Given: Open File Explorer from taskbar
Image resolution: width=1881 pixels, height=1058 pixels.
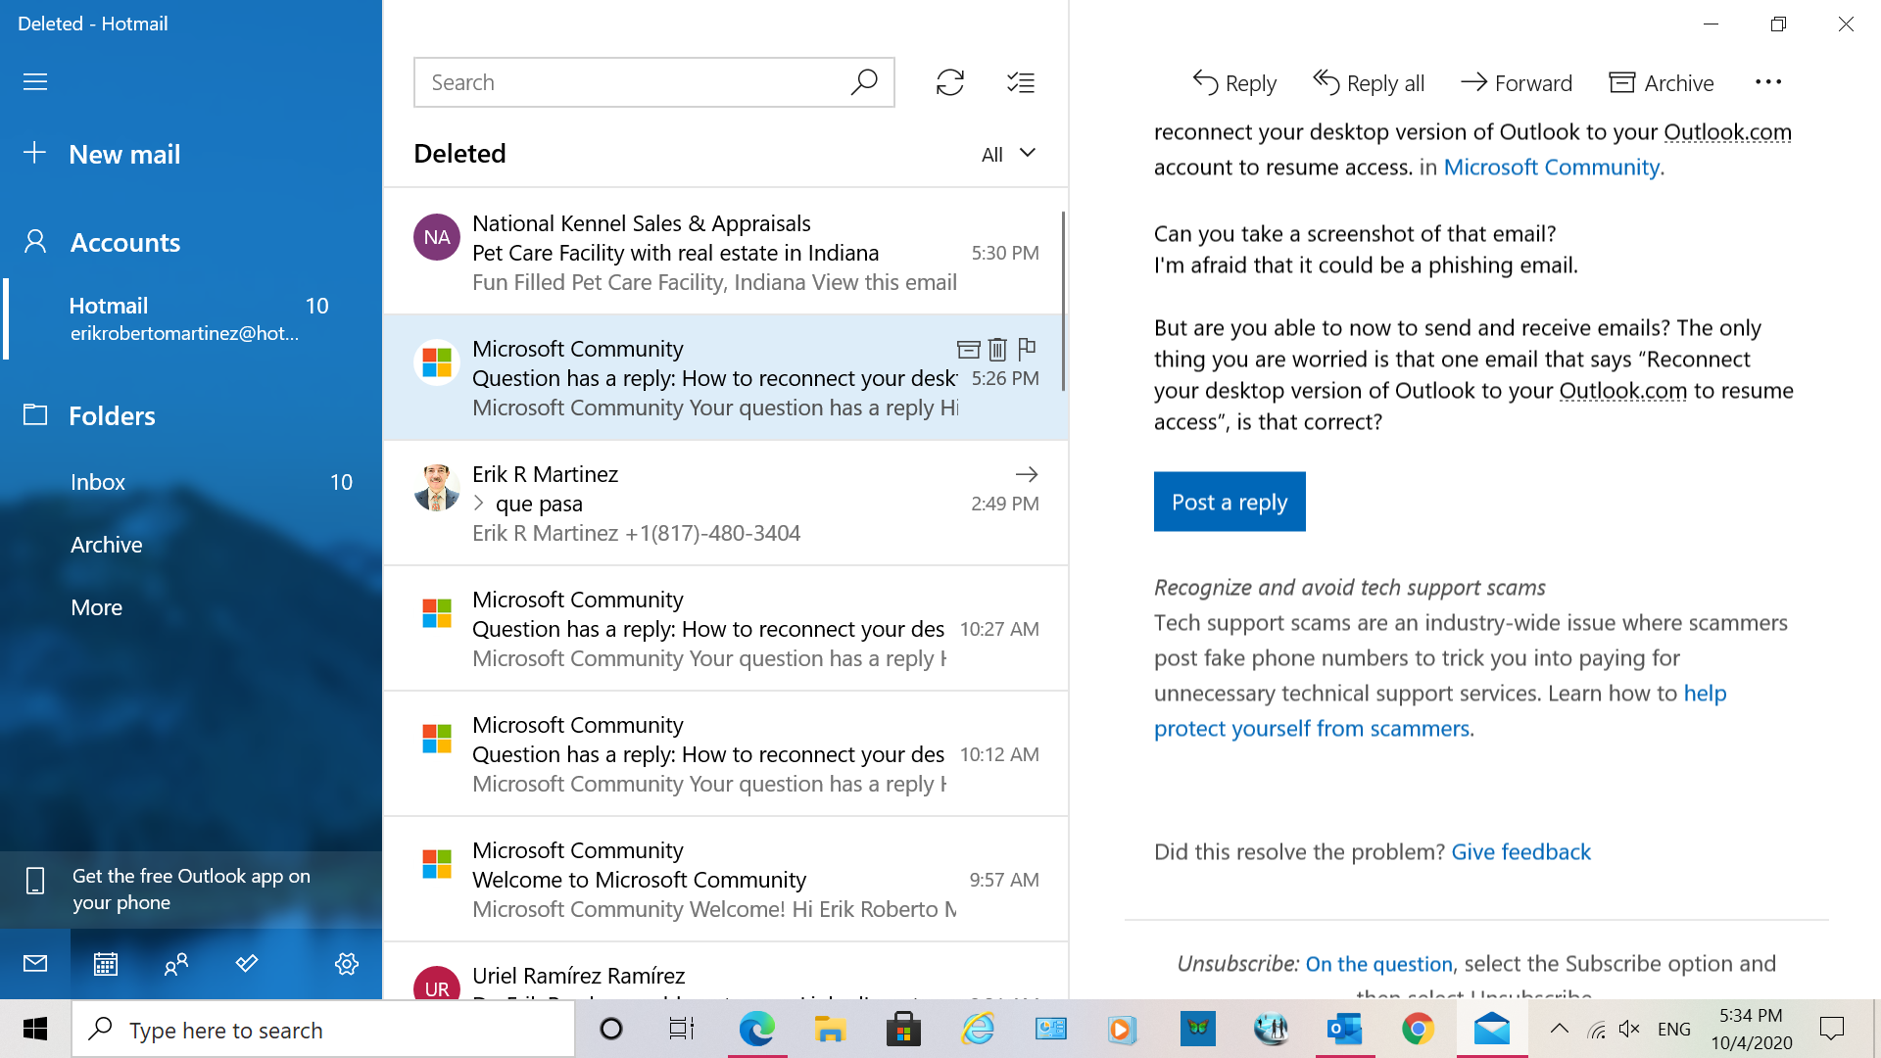Looking at the screenshot, I should pos(830,1029).
